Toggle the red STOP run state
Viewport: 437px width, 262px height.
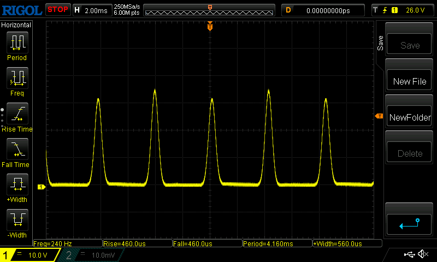coord(58,9)
